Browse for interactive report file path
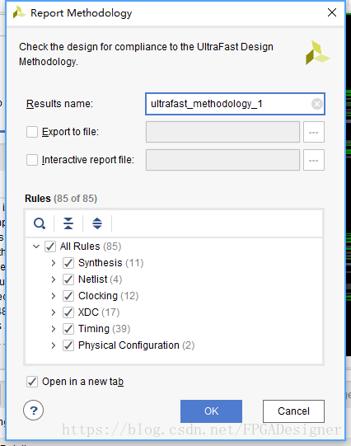The width and height of the screenshot is (351, 446). tap(314, 160)
